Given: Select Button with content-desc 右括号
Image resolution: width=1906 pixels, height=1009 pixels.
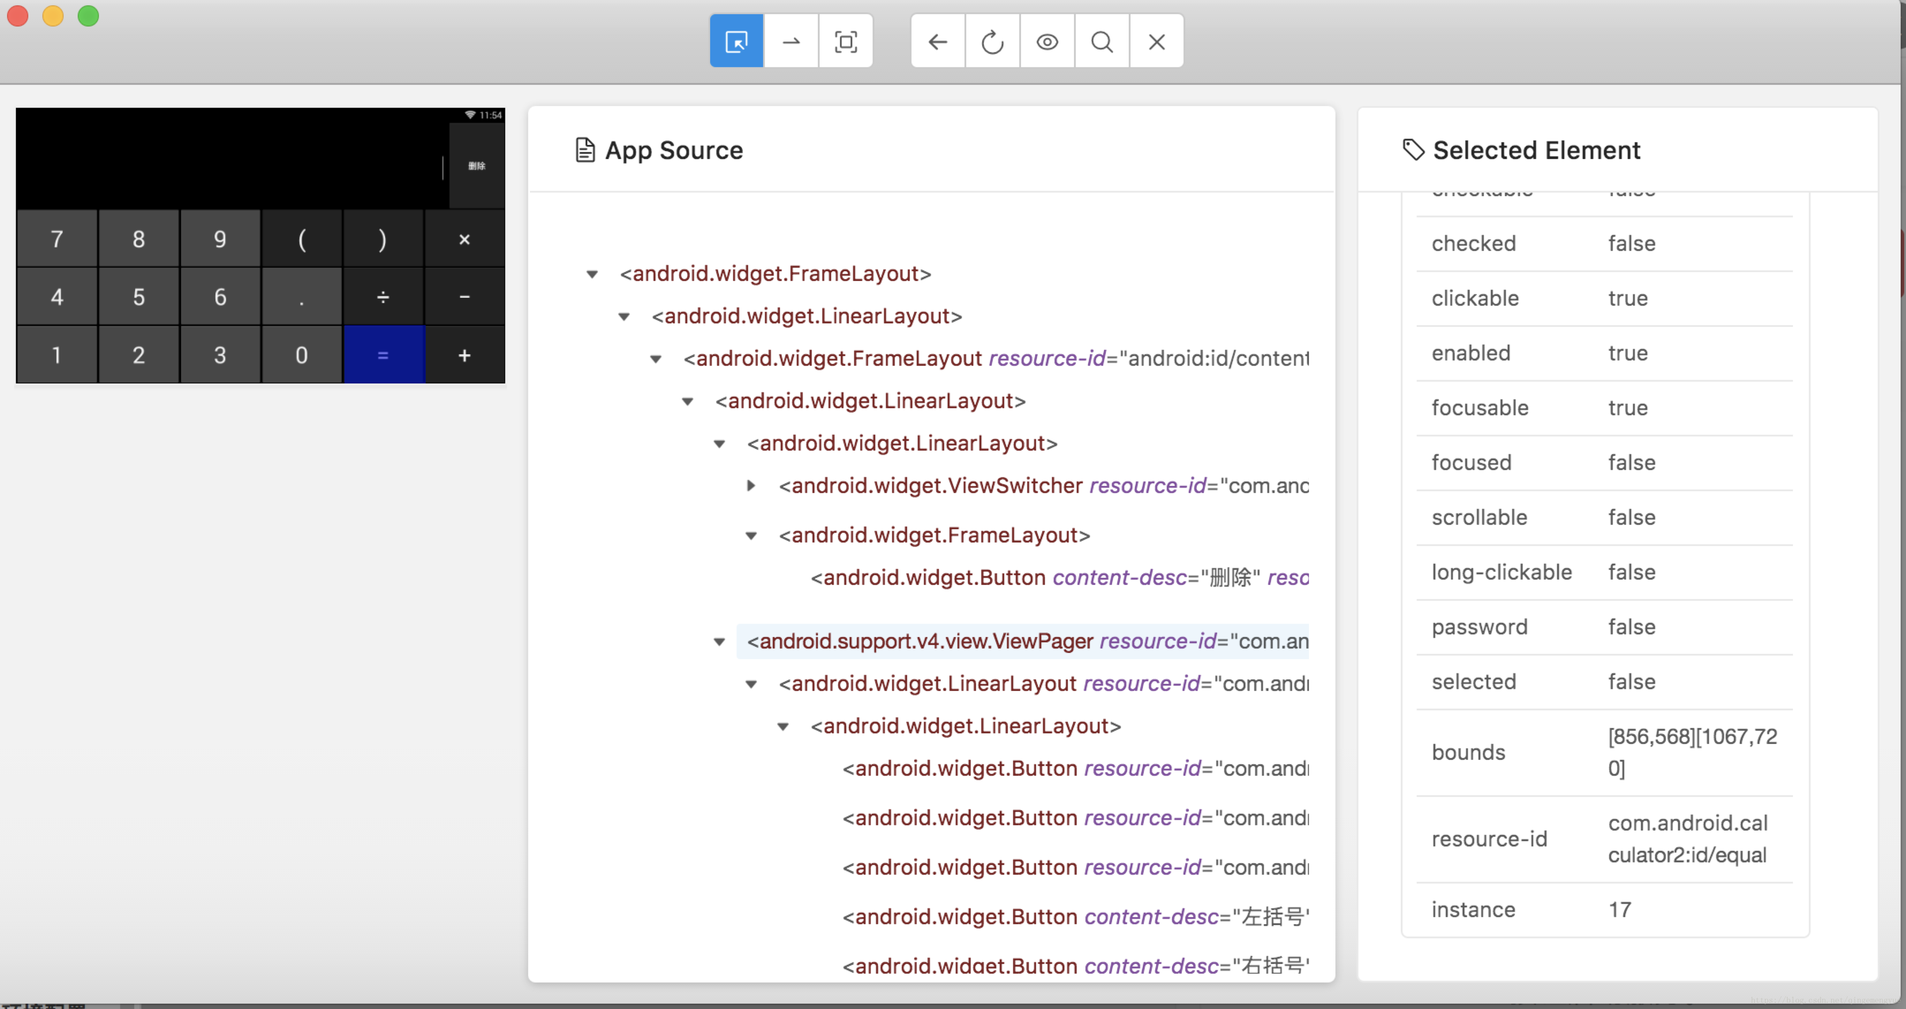Looking at the screenshot, I should [1075, 966].
